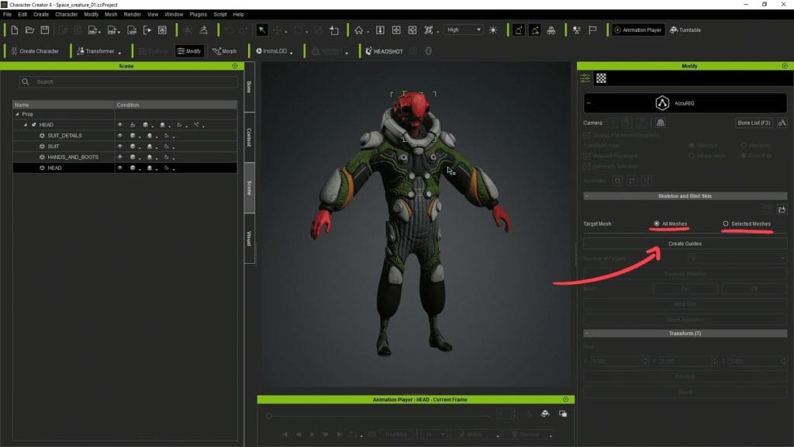Click the Bone List (F3) button

coord(754,123)
